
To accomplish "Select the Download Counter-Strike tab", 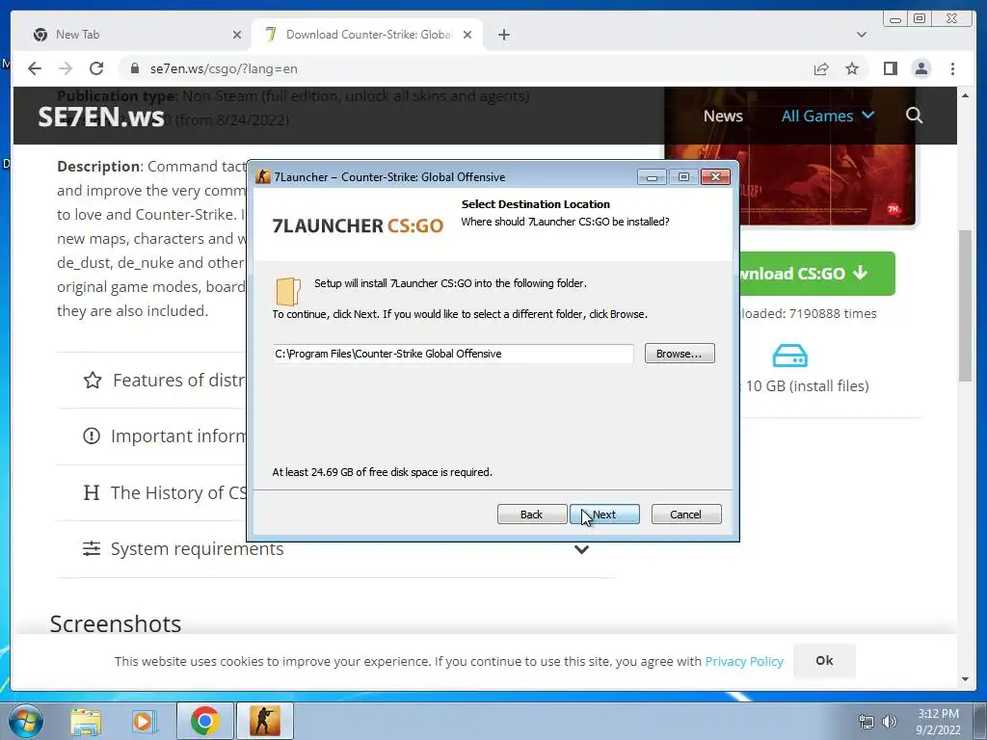I will [x=368, y=35].
